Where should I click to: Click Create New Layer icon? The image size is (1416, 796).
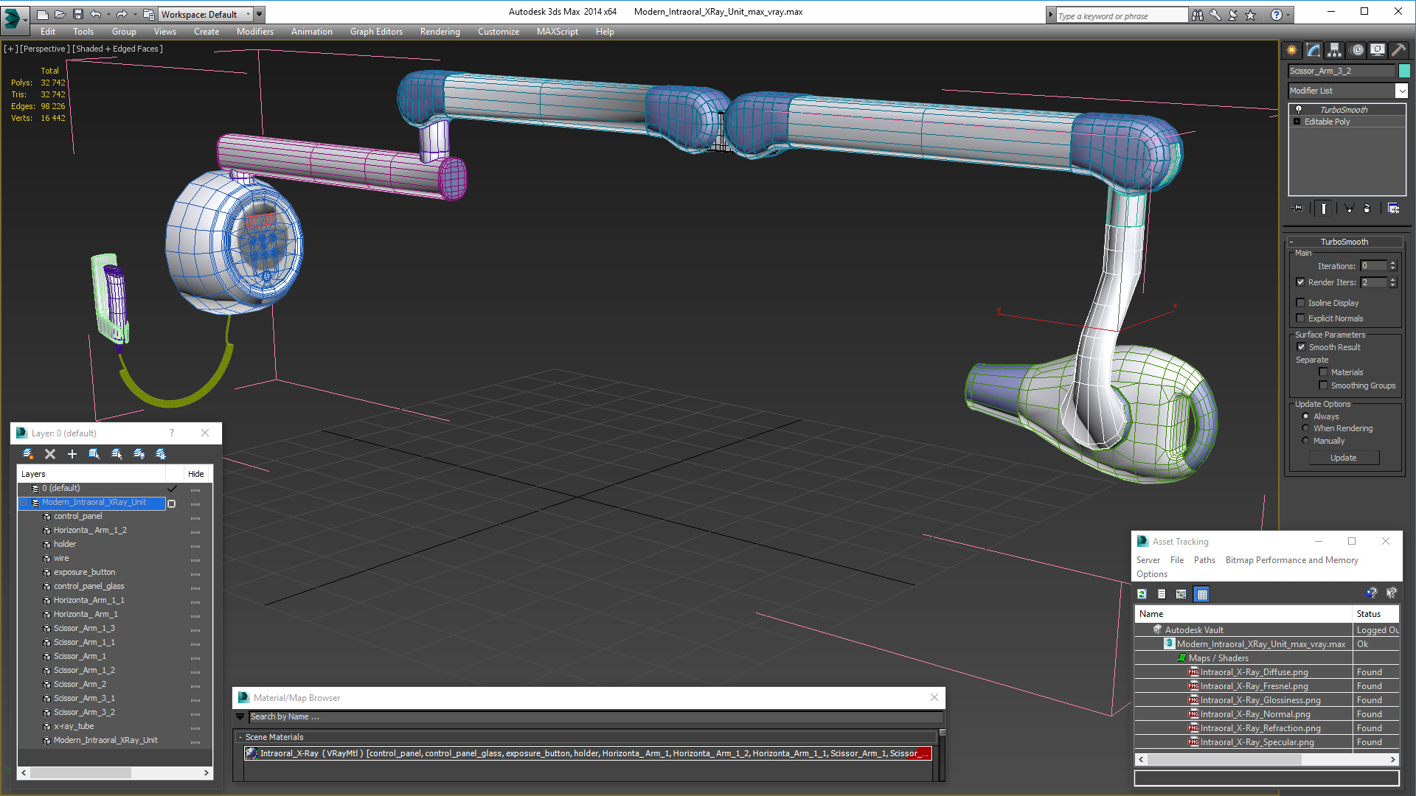(28, 454)
